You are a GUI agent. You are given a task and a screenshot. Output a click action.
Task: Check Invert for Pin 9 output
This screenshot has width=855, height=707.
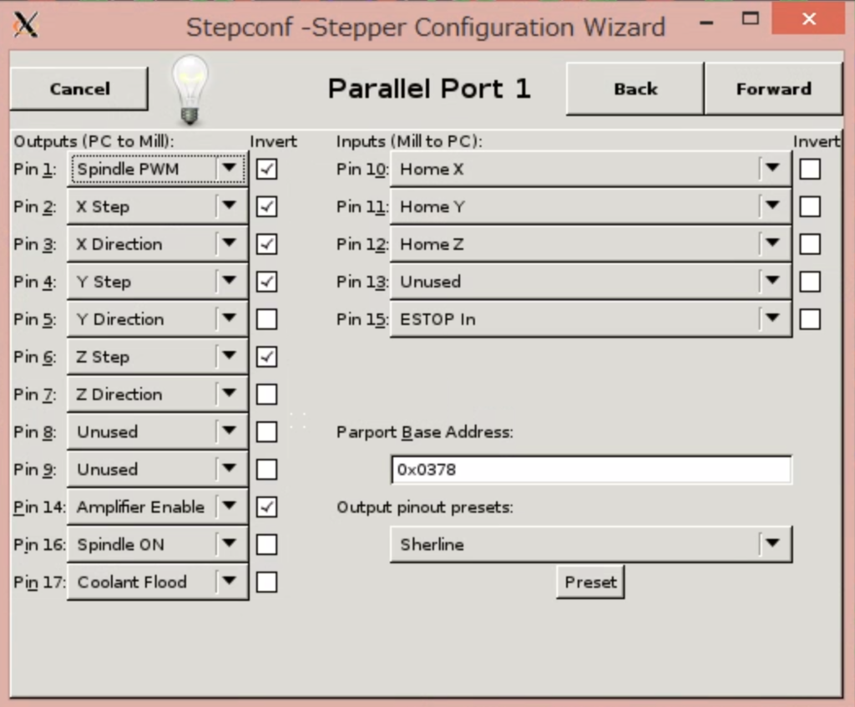pyautogui.click(x=266, y=470)
